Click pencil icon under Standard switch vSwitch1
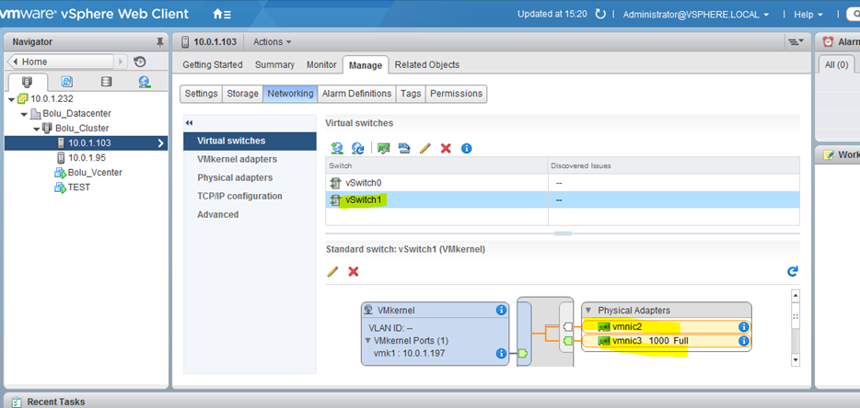The image size is (860, 408). pyautogui.click(x=332, y=271)
